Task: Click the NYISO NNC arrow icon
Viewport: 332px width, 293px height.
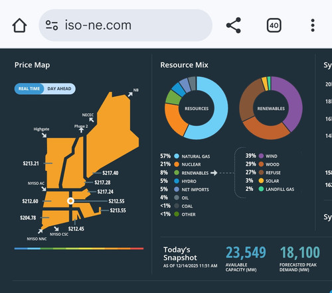Action: 40,231
